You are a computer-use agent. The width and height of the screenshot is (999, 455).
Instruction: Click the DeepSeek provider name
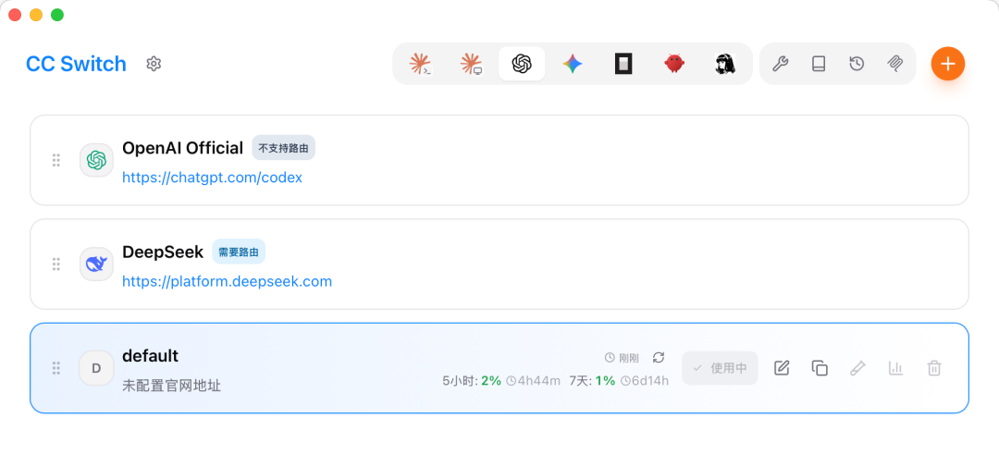[163, 252]
